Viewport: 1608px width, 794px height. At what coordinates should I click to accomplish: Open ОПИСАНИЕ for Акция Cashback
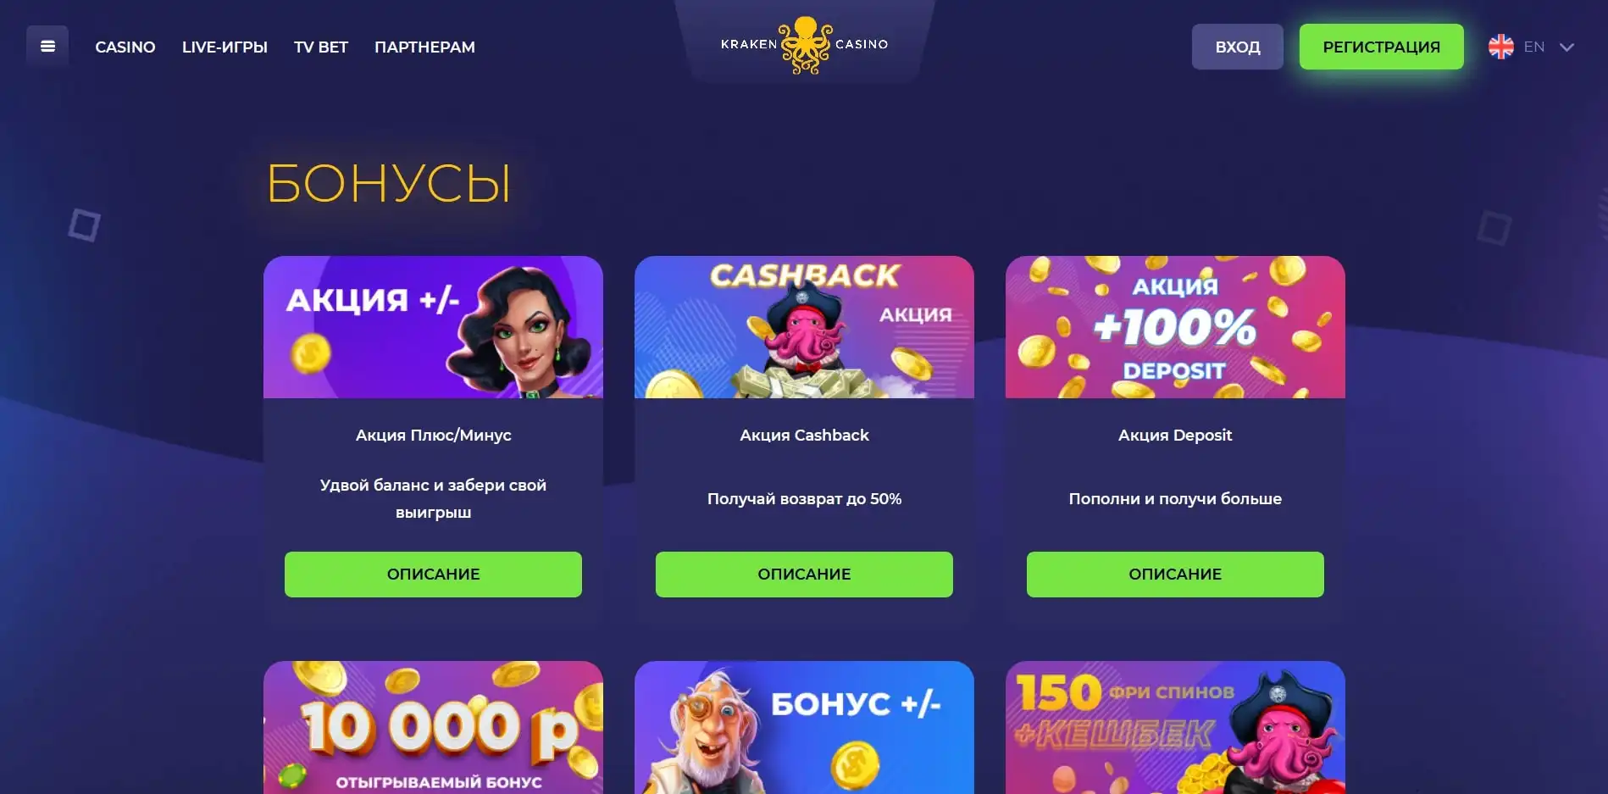(804, 575)
